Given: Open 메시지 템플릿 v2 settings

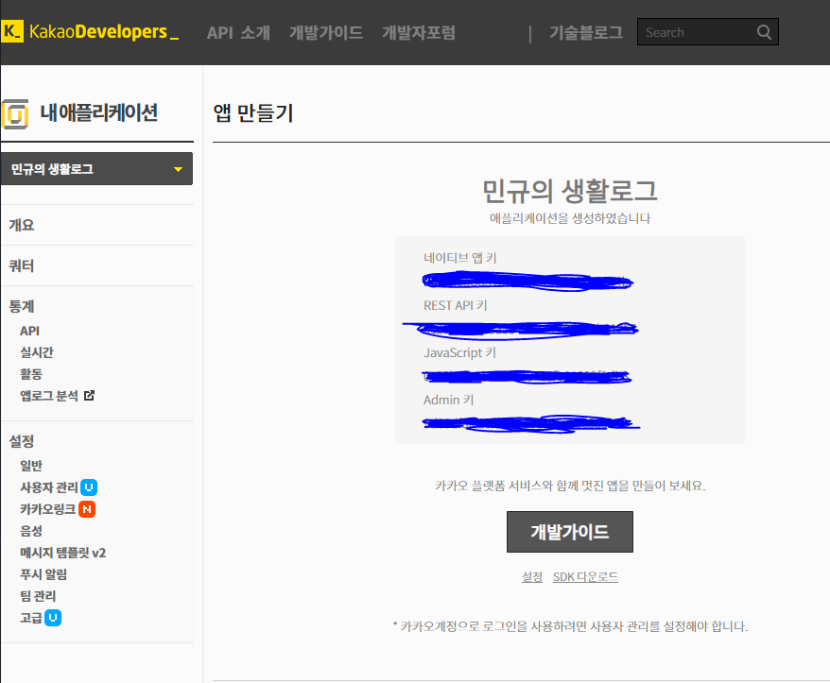Looking at the screenshot, I should pos(62,553).
